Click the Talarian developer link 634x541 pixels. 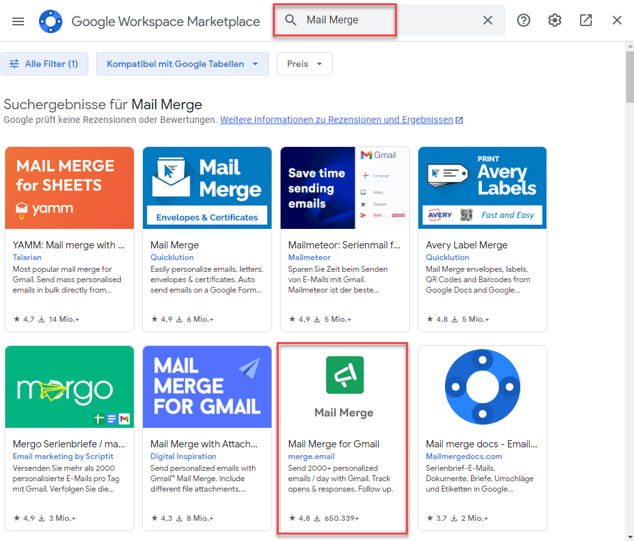[x=27, y=257]
